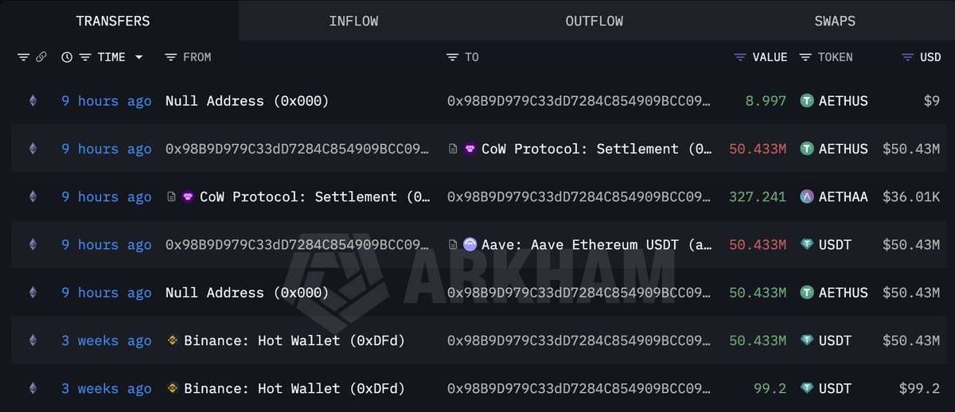The width and height of the screenshot is (955, 412).
Task: Click the leftmost filter icon in header
Action: (23, 57)
